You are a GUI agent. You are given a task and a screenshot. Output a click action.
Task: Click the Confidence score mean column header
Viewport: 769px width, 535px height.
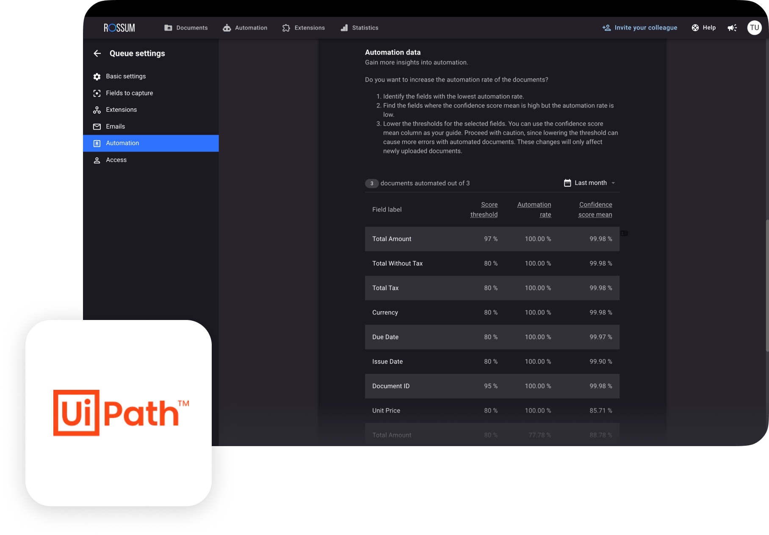coord(595,210)
